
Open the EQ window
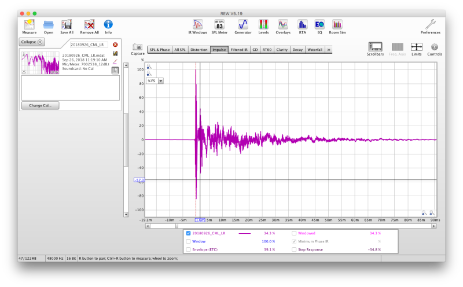[319, 27]
